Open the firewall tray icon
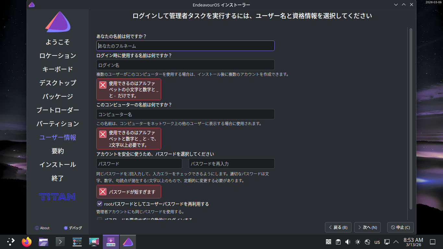The height and width of the screenshot is (249, 443). pyautogui.click(x=329, y=242)
